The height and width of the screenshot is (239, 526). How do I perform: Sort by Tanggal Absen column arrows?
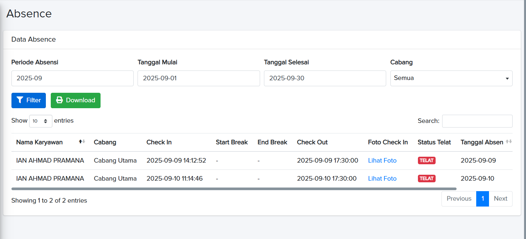(508, 142)
